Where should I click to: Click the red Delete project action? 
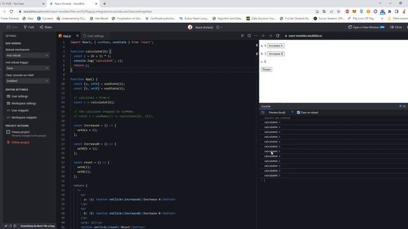pos(18,142)
